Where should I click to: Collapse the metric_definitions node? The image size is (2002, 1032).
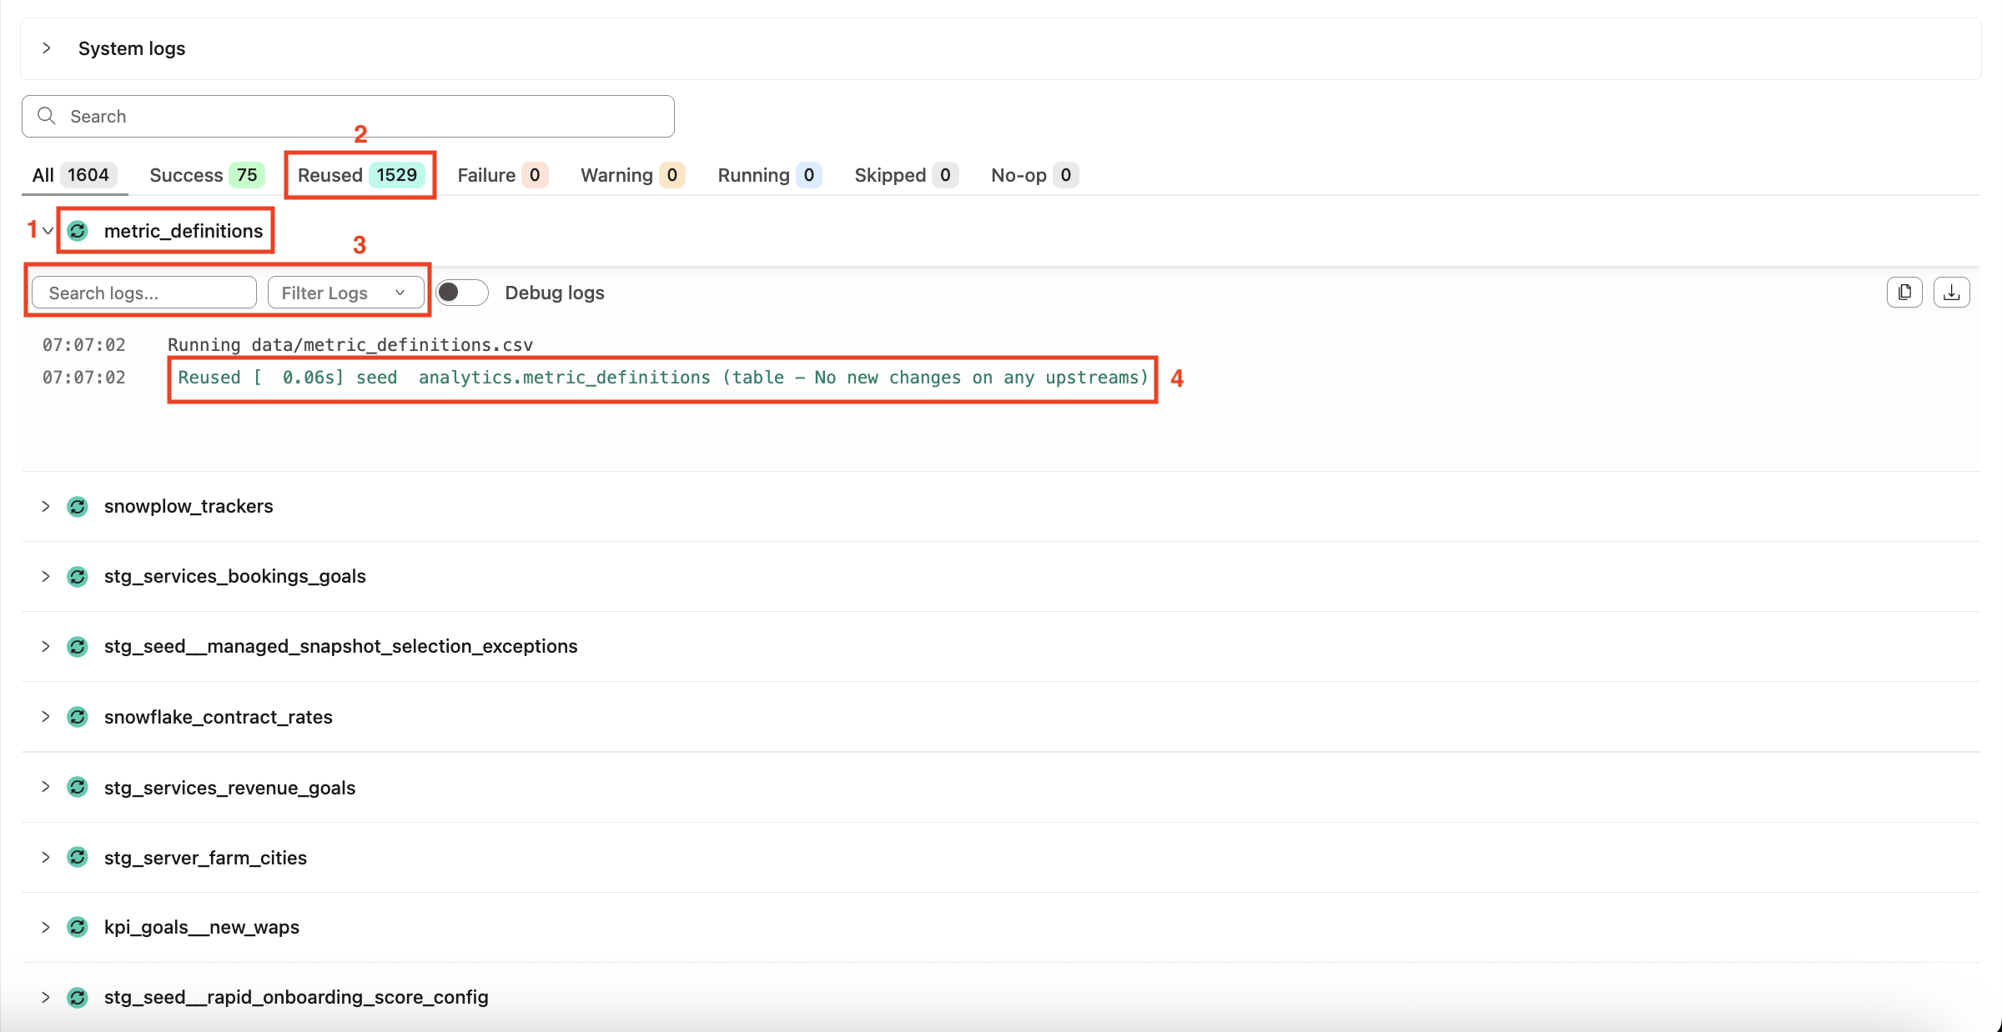pyautogui.click(x=48, y=231)
